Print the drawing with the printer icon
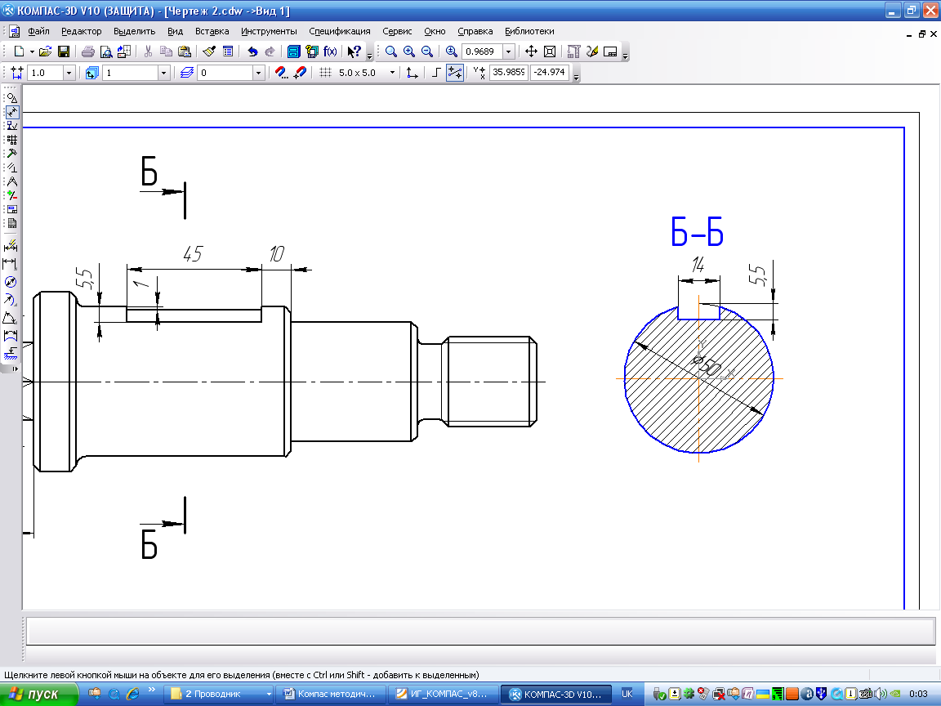 pos(88,51)
